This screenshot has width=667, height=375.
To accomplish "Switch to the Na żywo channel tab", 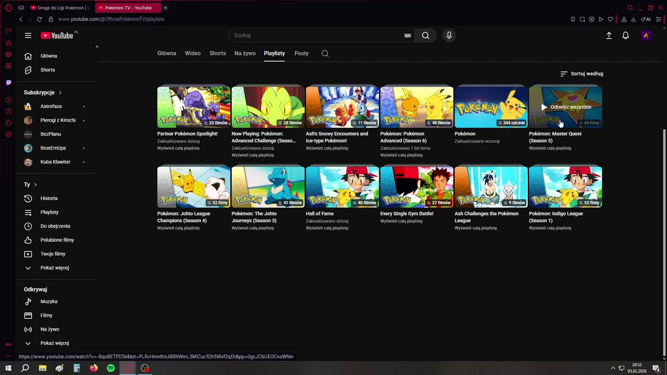I will coord(245,53).
